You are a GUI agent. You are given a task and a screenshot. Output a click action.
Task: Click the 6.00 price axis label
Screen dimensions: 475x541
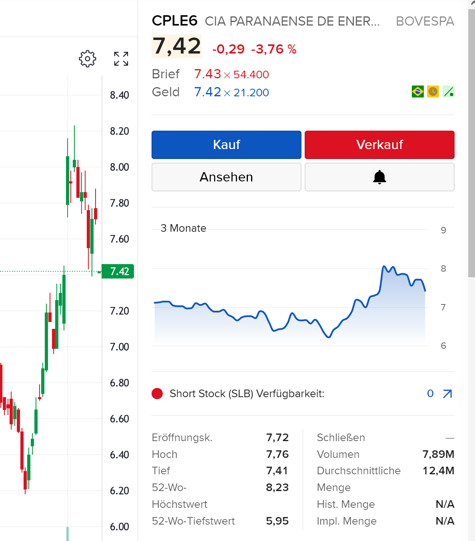coord(120,527)
